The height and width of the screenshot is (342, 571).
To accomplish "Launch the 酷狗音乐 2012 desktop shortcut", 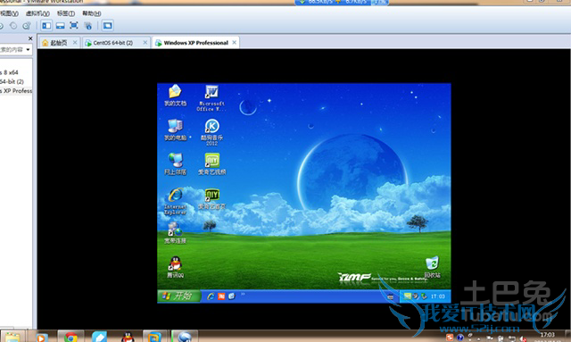I will point(212,132).
